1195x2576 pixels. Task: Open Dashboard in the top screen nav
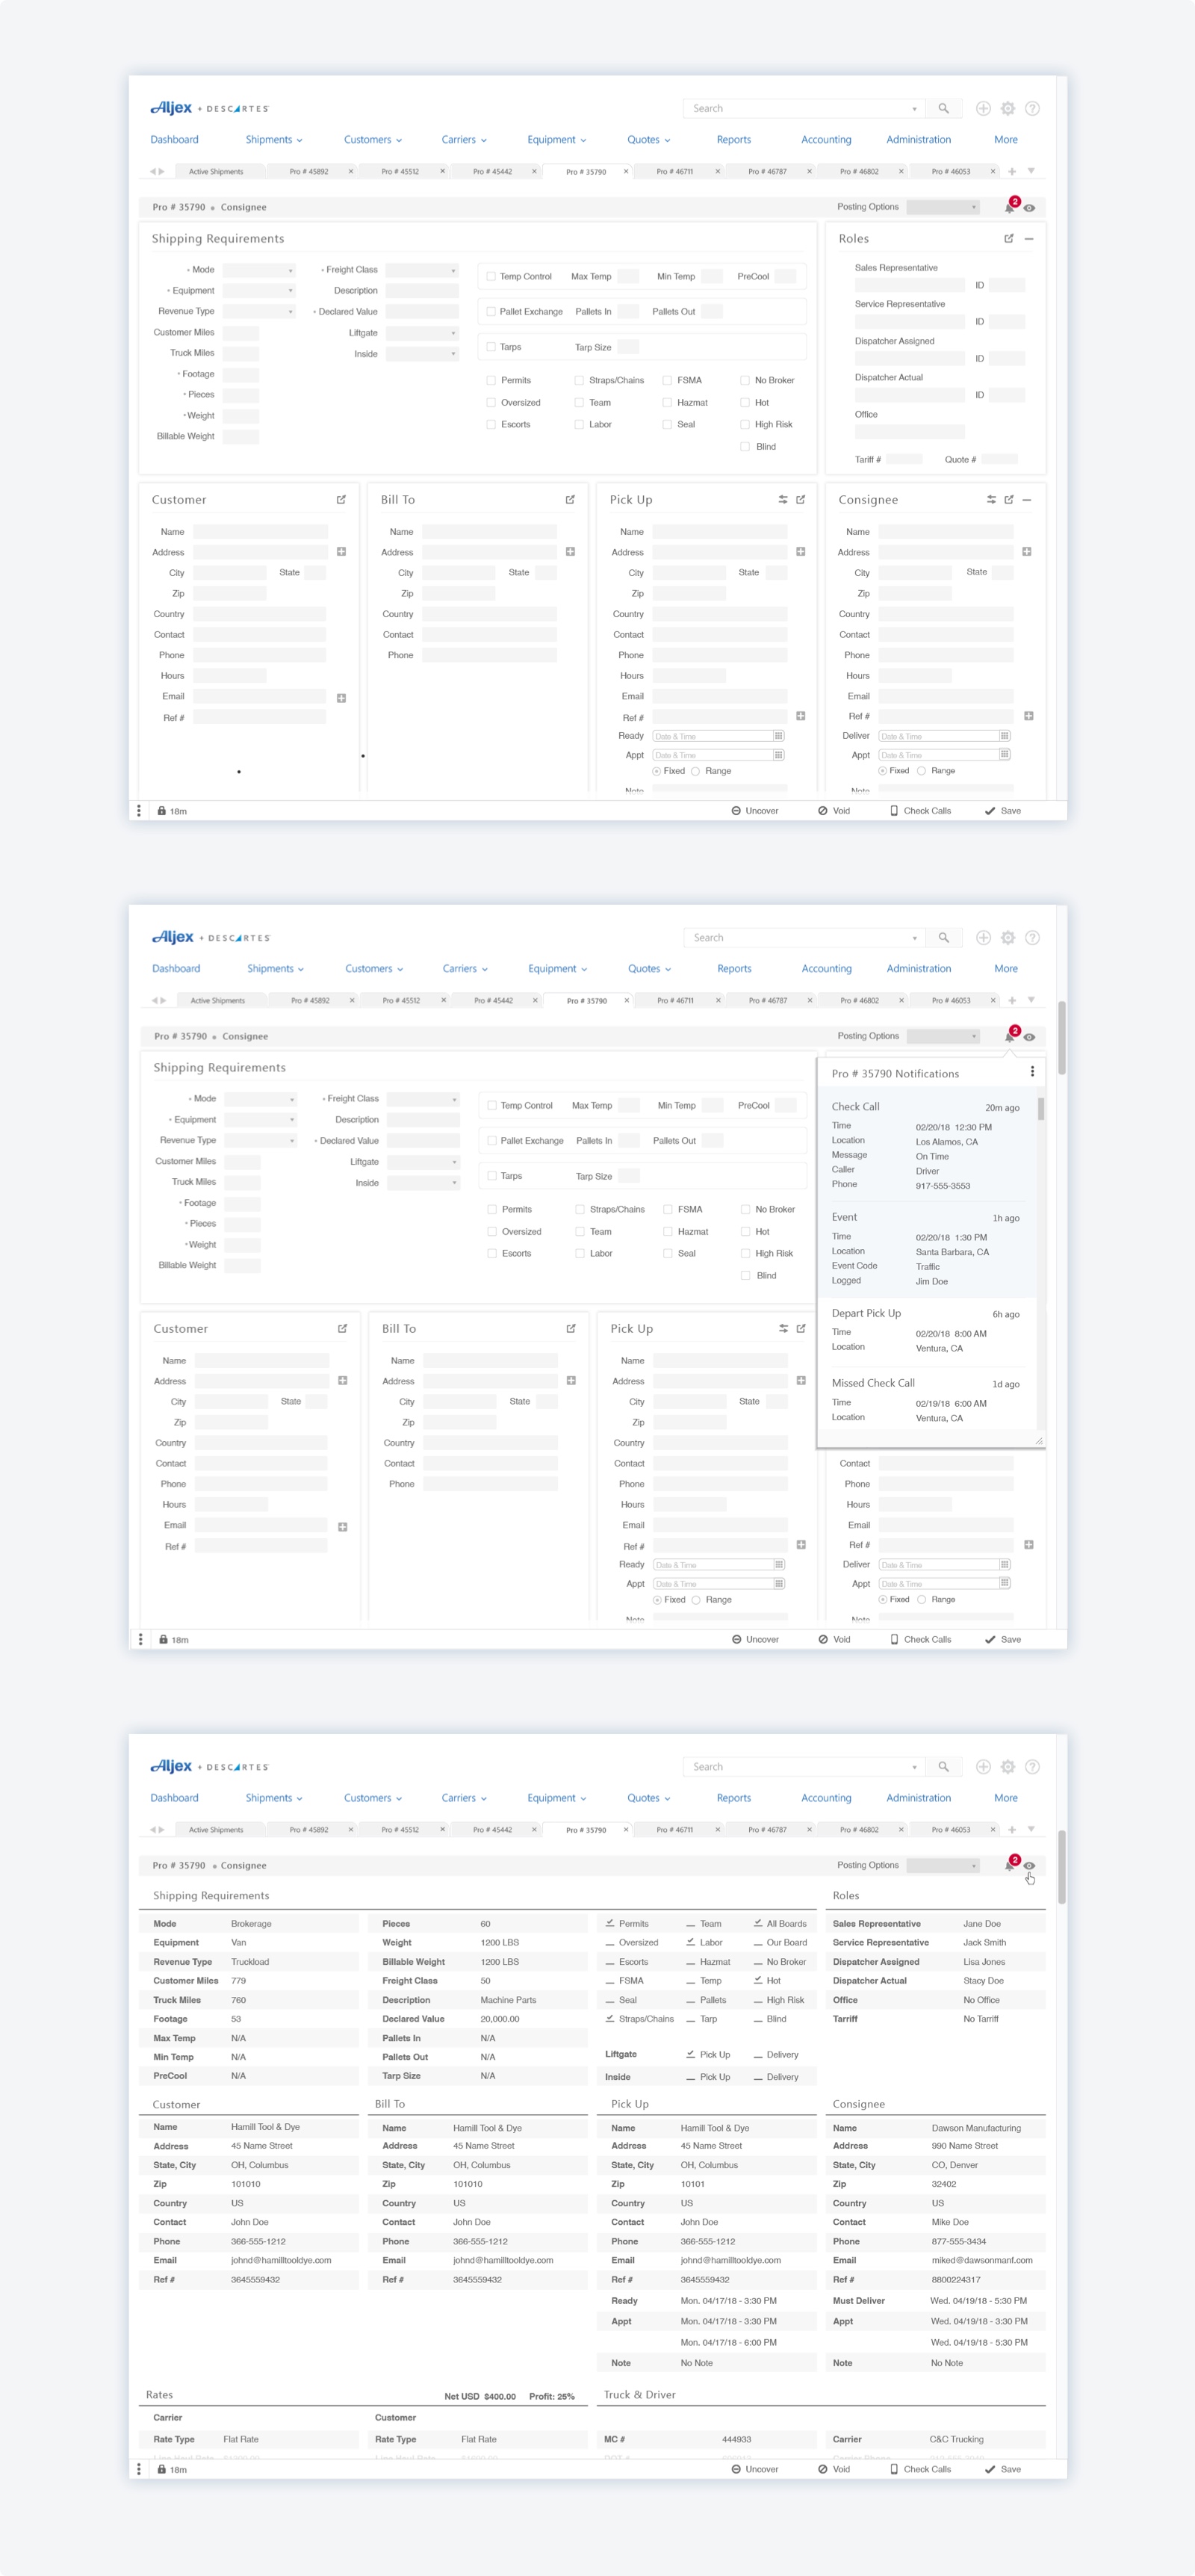[175, 140]
